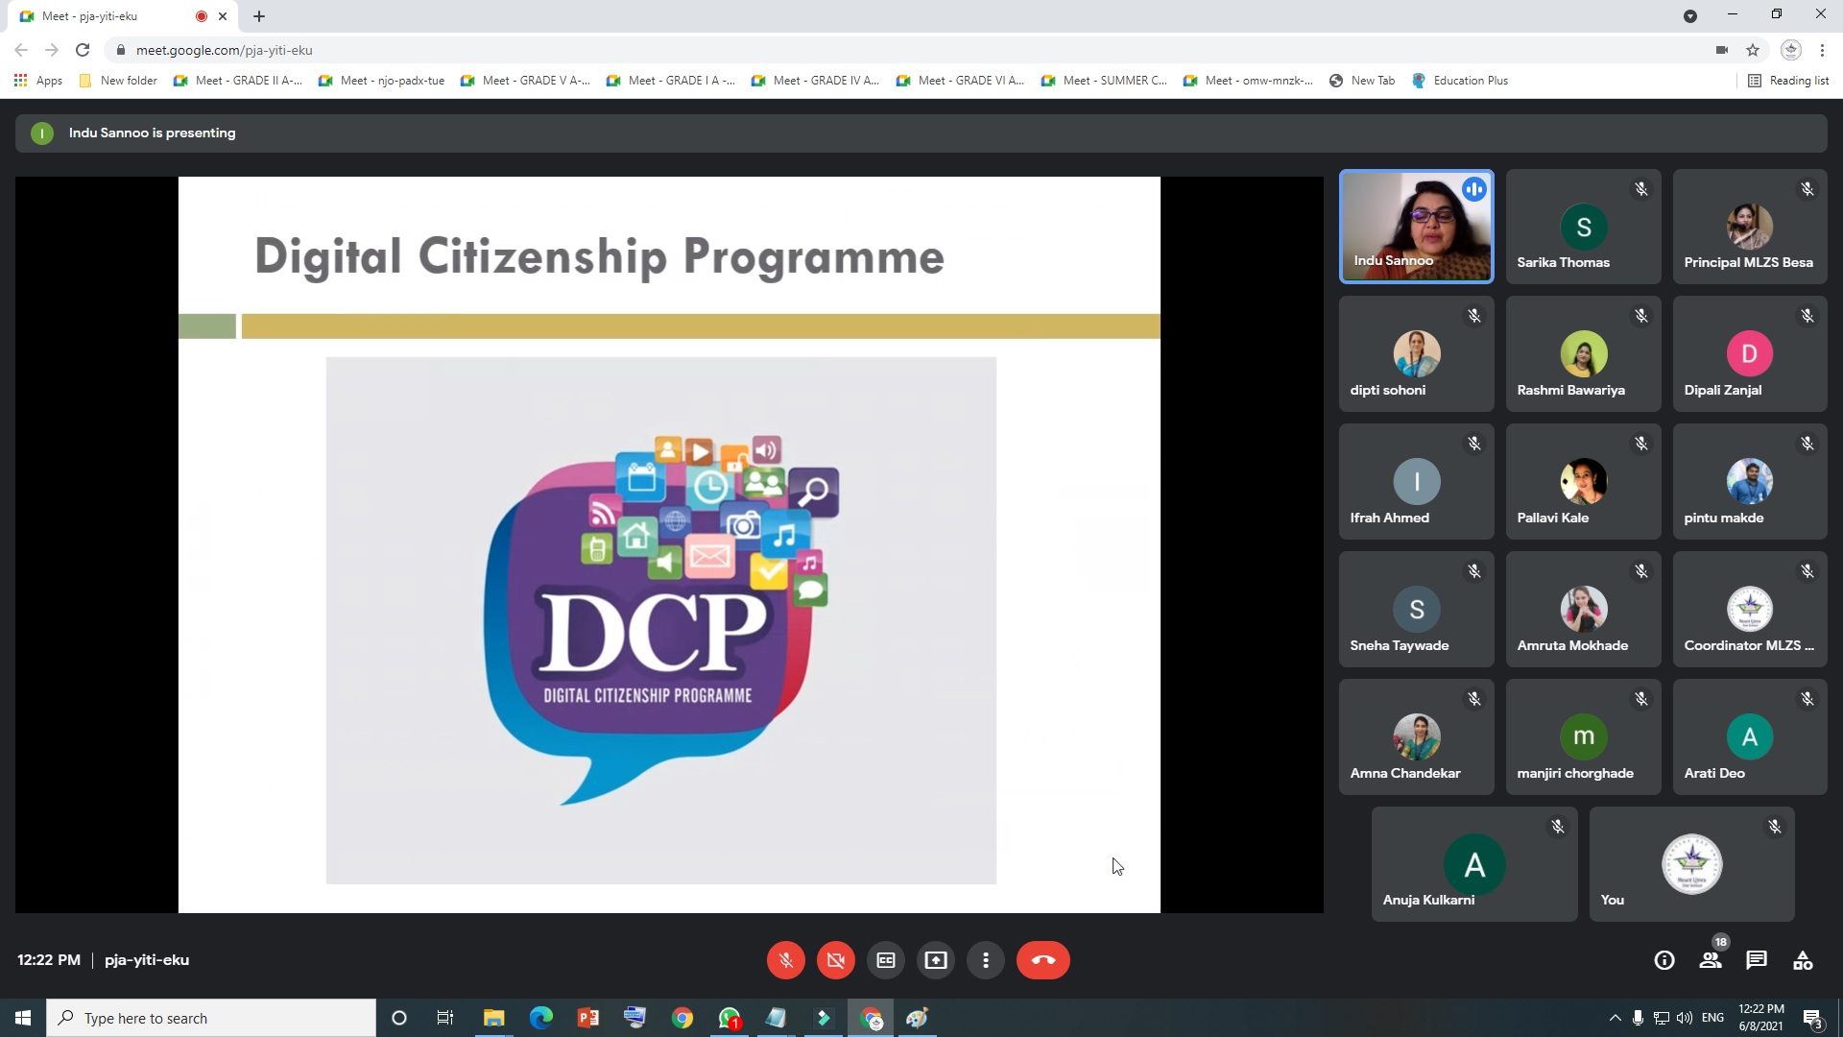Select Indu Sannoo's video tile
Screen dimensions: 1843x1037
coord(1416,227)
